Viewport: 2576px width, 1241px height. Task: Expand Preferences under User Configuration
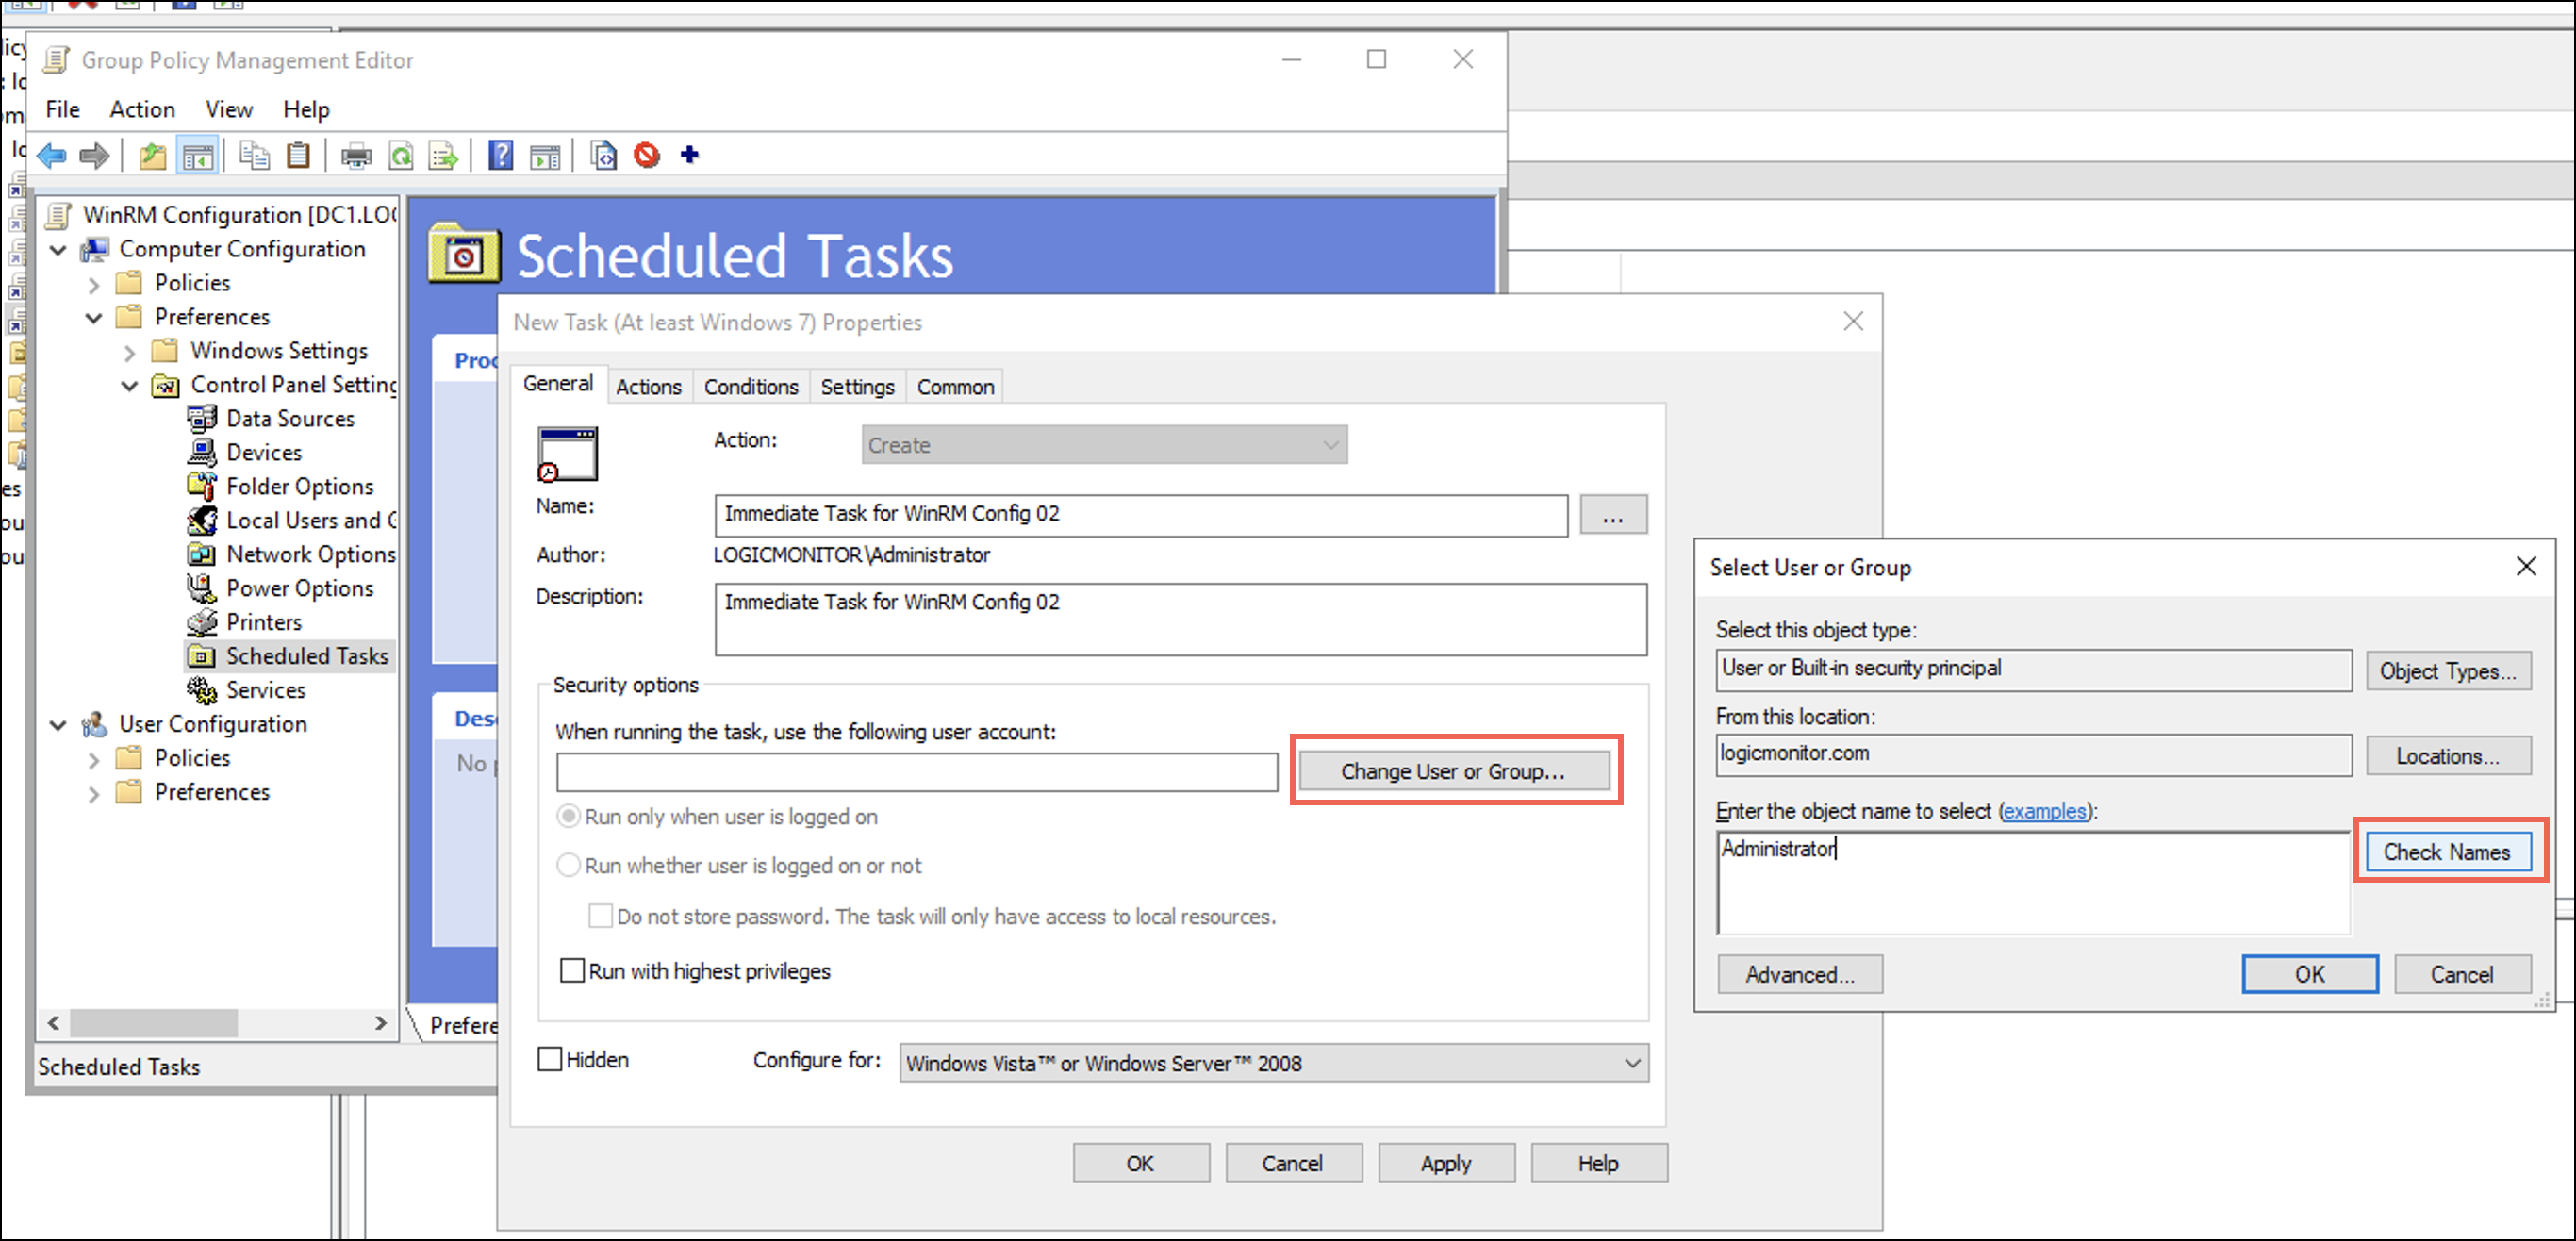click(94, 793)
